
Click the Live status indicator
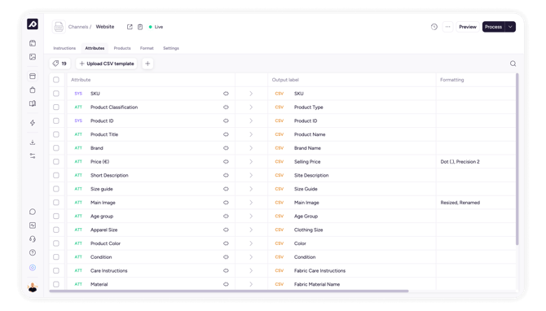[x=156, y=27]
